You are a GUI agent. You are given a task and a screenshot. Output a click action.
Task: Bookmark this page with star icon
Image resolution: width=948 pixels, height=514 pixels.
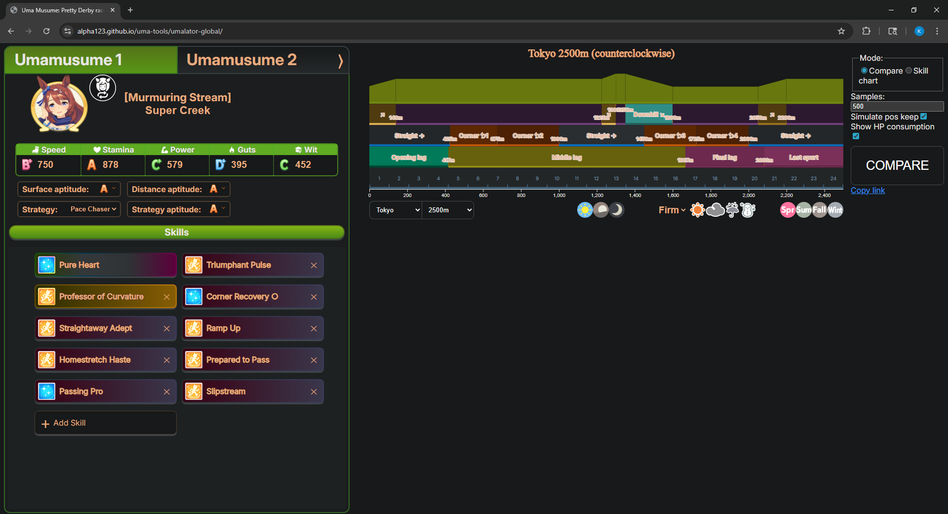[x=841, y=31]
